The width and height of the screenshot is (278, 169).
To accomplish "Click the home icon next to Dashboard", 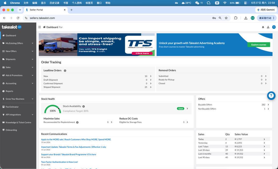I will click(44, 27).
